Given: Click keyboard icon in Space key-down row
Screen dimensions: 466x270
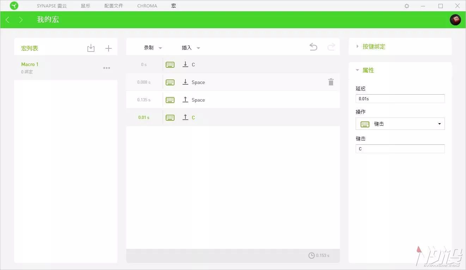Looking at the screenshot, I should click(x=170, y=82).
